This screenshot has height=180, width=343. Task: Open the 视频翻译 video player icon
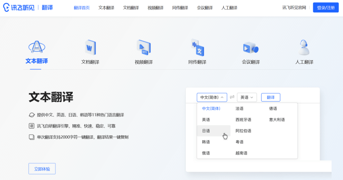(x=144, y=47)
